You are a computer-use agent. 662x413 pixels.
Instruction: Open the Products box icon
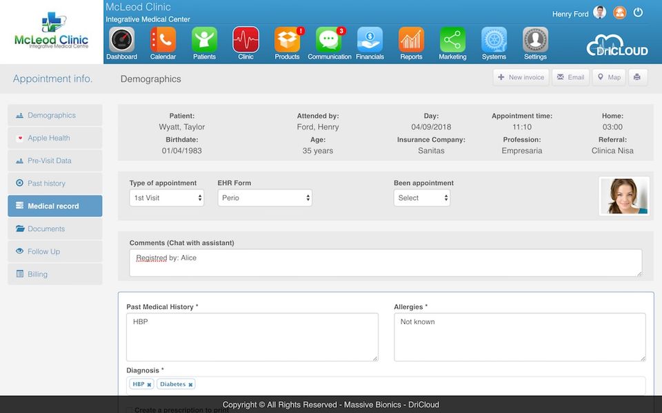(287, 40)
